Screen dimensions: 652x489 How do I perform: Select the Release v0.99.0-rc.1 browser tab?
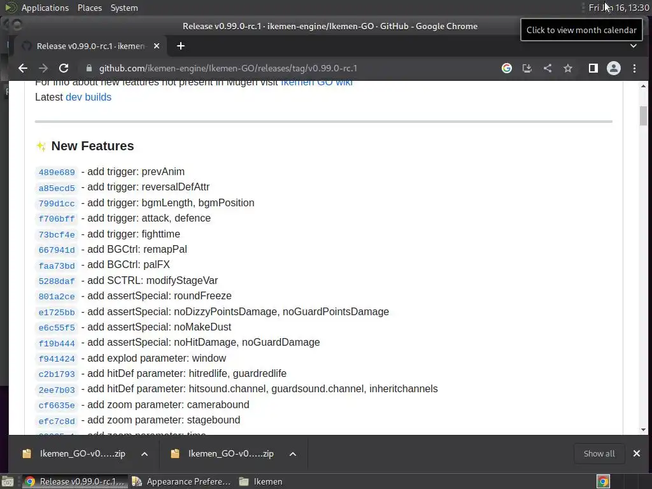pos(90,46)
